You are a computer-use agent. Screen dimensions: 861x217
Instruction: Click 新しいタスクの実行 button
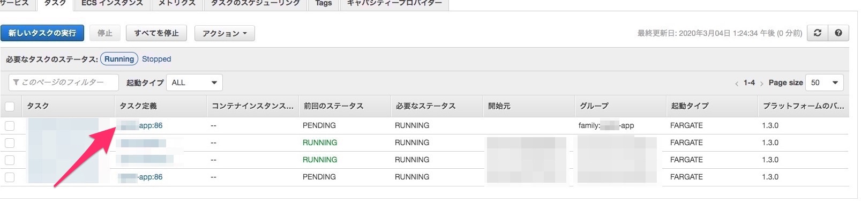coord(42,33)
